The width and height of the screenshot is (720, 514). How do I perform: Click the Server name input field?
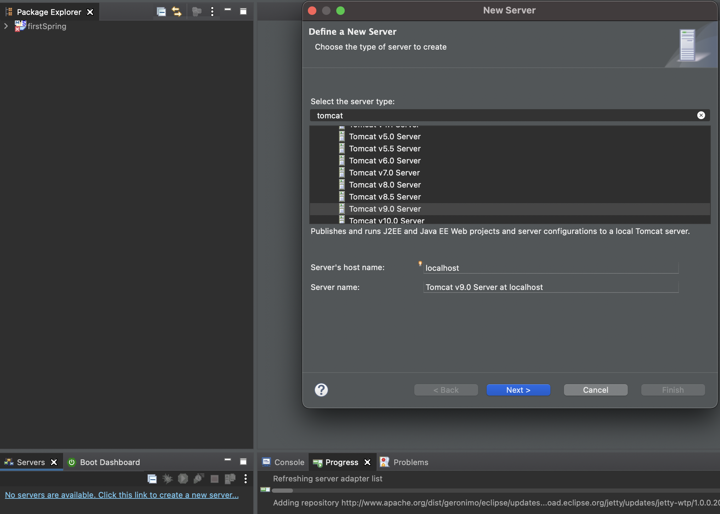(x=550, y=287)
